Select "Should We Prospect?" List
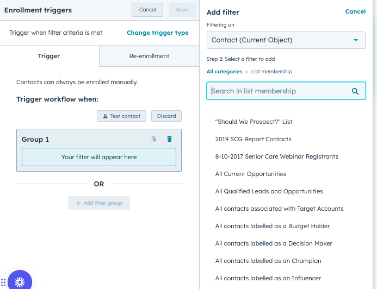Screen dimensions: 377x289 (254, 122)
